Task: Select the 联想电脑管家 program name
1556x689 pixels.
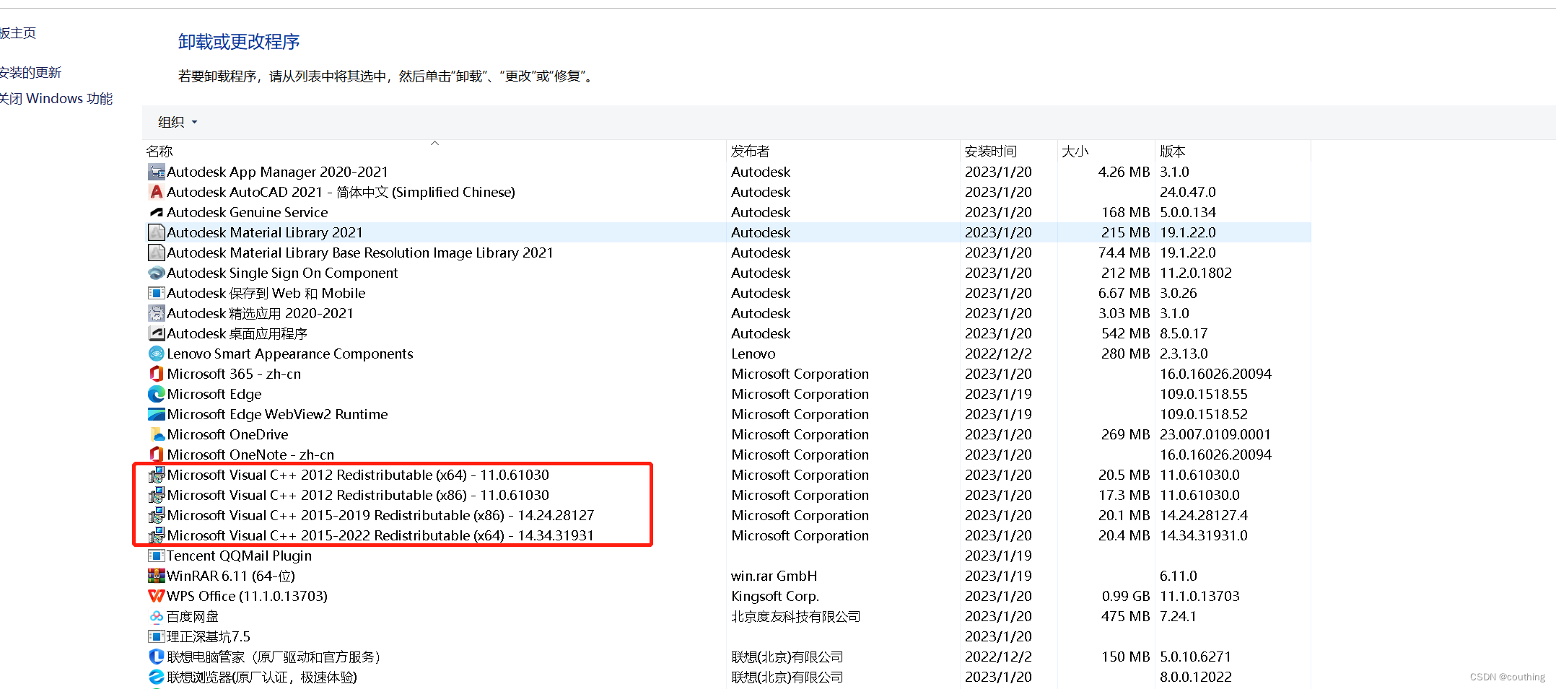Action: pyautogui.click(x=274, y=657)
